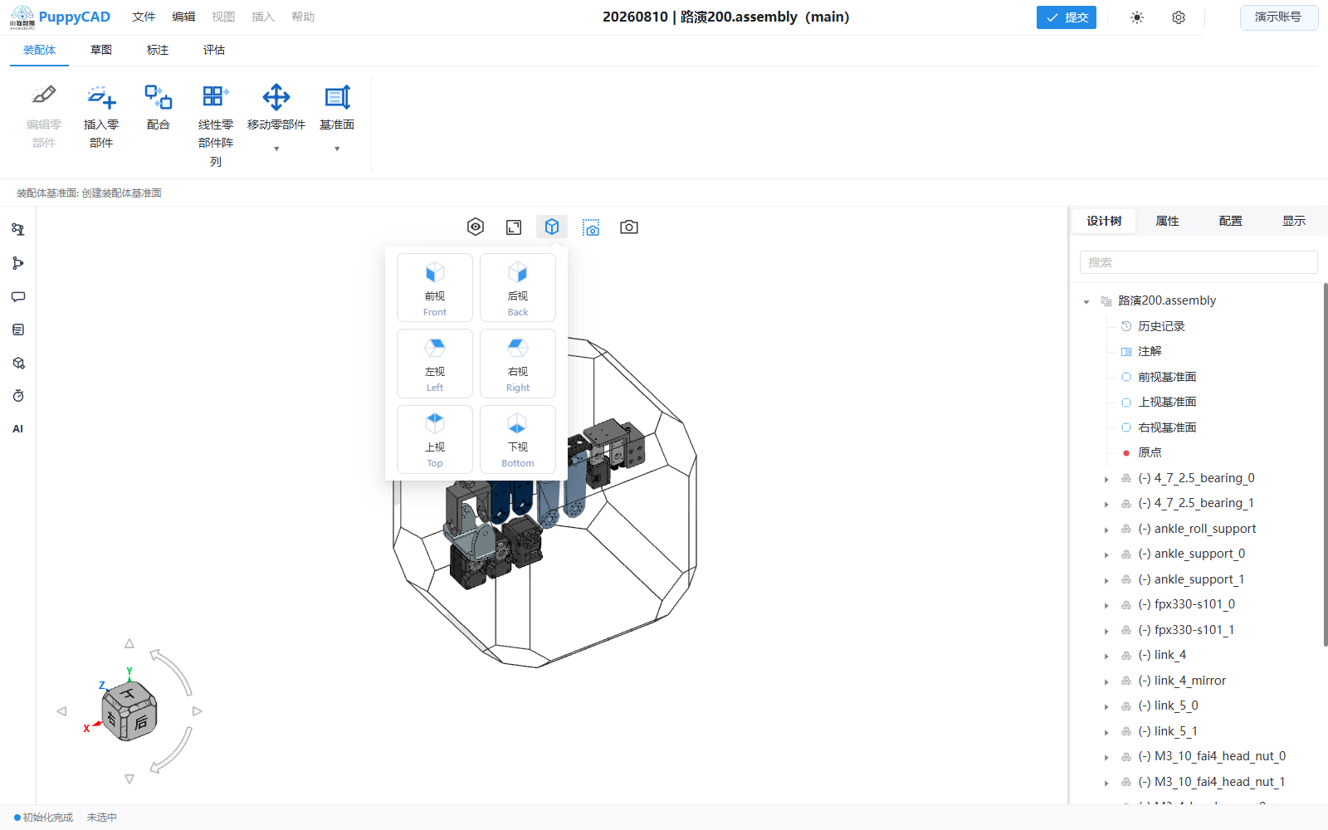Select 注解 in the design tree

tap(1150, 351)
